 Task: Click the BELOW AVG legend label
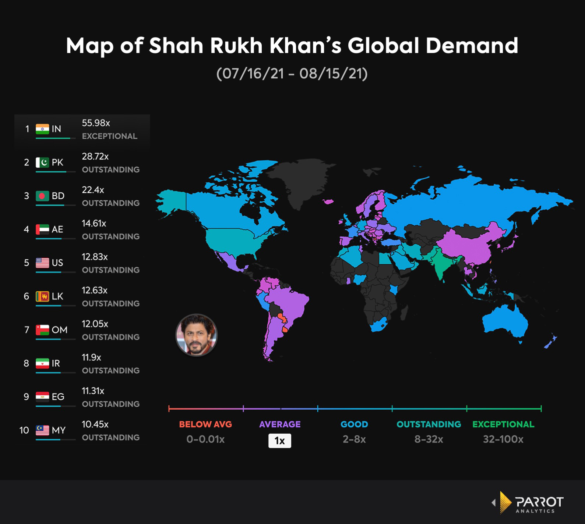coord(205,424)
